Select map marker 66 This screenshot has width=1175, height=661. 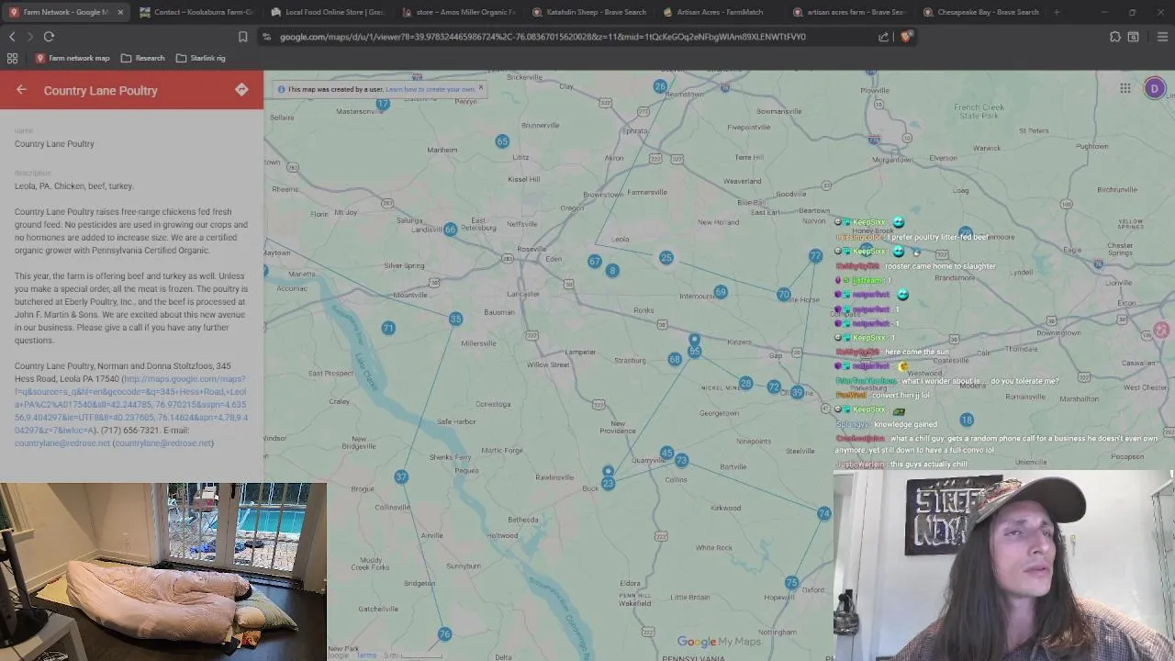[450, 230]
